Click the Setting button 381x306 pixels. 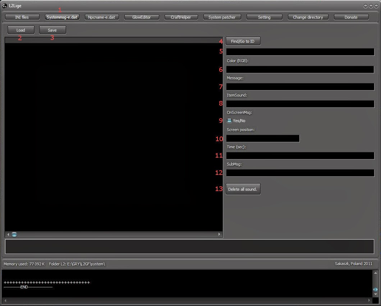click(x=264, y=17)
